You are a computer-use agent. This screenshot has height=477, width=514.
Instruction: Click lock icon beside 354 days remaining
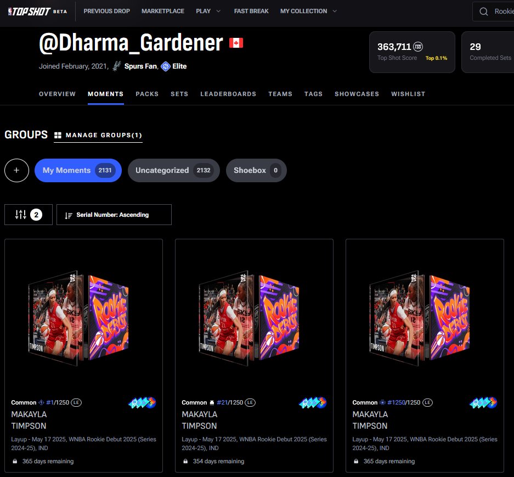coord(185,461)
